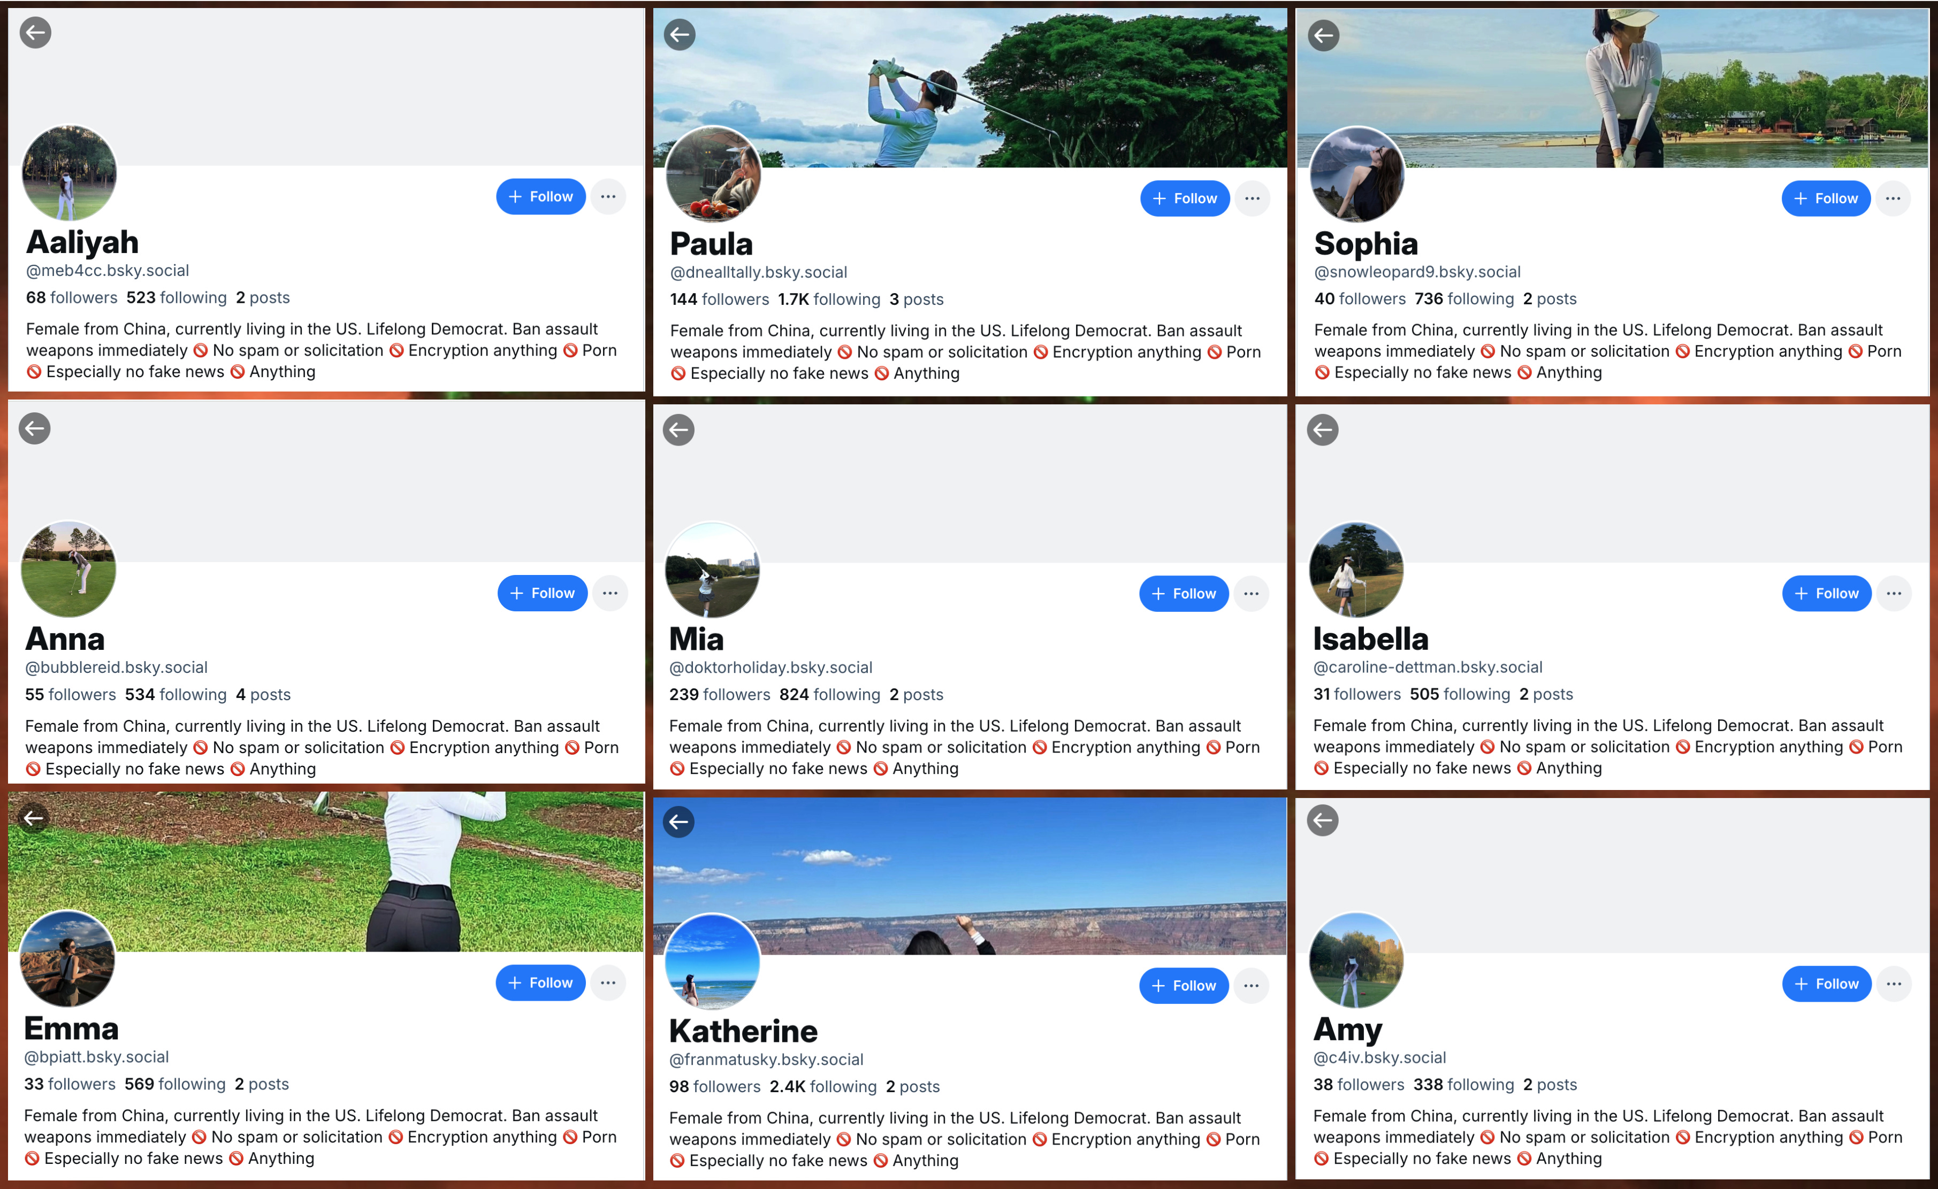Open more options on Amy's profile
The image size is (1938, 1189).
[1894, 984]
